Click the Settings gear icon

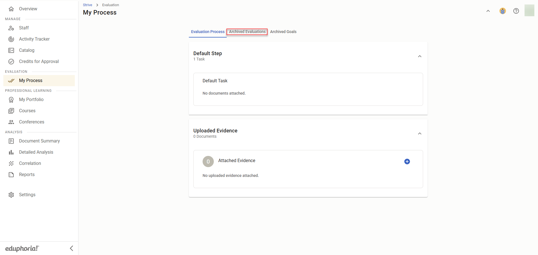[11, 195]
